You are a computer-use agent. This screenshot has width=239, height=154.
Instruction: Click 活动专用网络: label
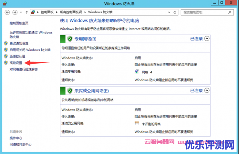(71, 71)
